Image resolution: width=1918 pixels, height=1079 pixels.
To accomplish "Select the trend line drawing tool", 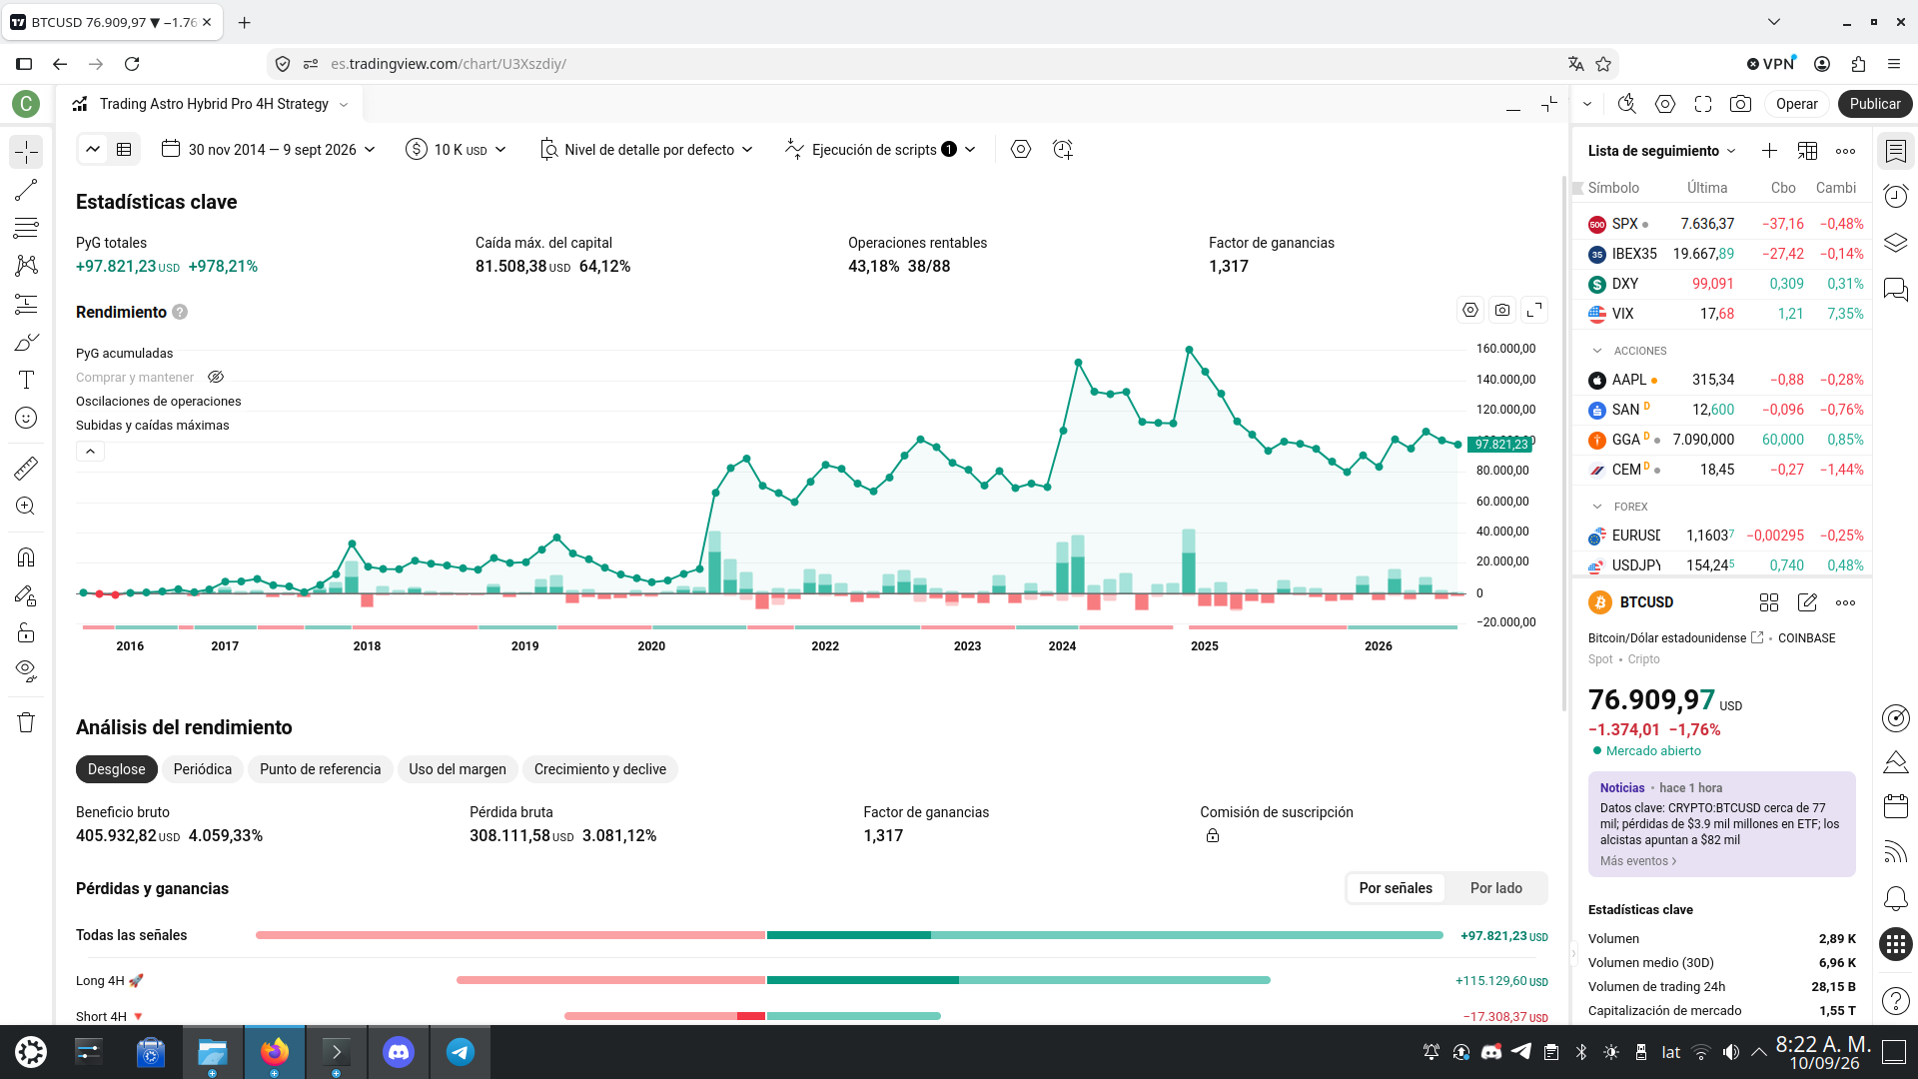I will point(26,190).
